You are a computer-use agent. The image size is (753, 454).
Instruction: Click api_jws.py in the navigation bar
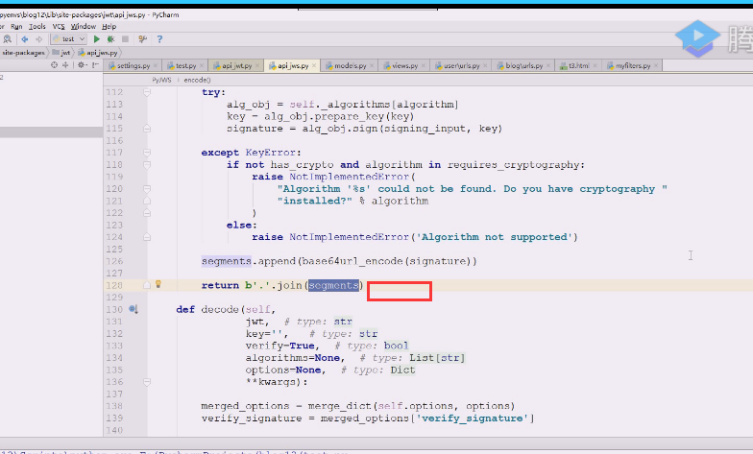98,52
